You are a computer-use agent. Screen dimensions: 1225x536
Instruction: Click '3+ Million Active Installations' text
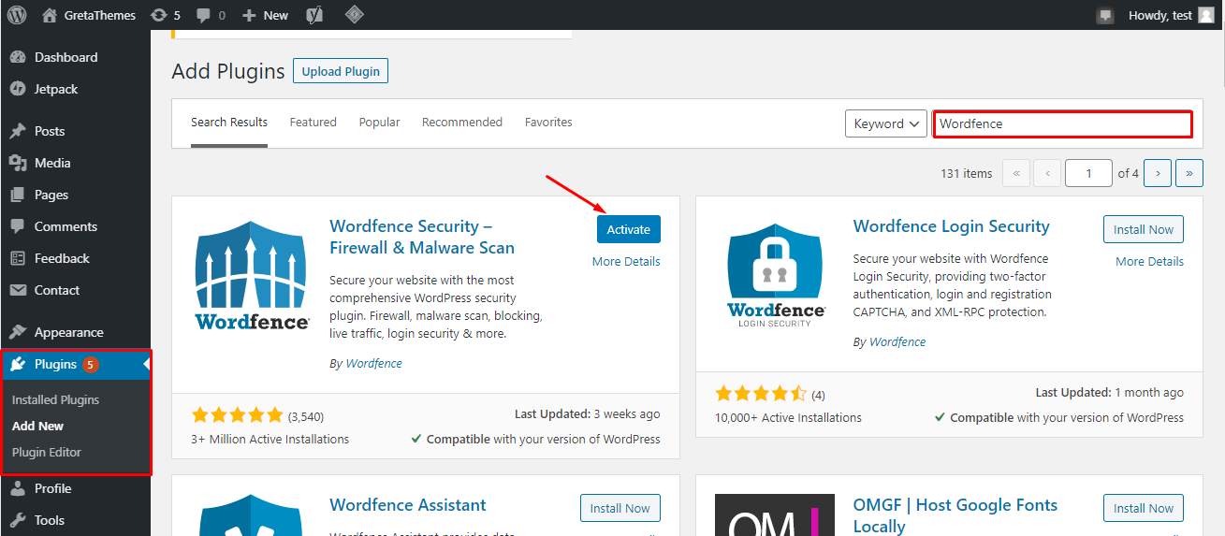coord(270,439)
